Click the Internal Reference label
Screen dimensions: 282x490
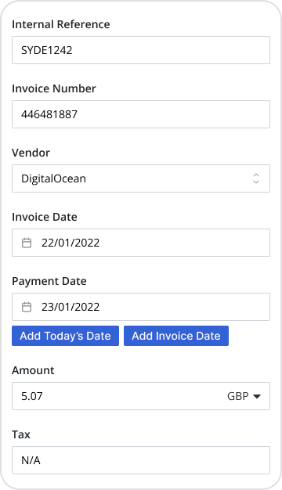[x=61, y=24]
